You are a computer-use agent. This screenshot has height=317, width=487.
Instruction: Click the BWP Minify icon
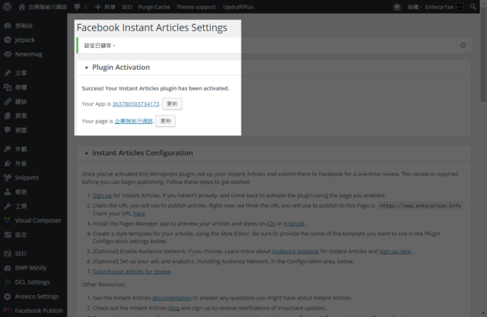tap(8, 268)
